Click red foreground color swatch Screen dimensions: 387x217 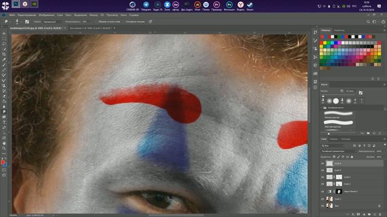[x=2, y=162]
